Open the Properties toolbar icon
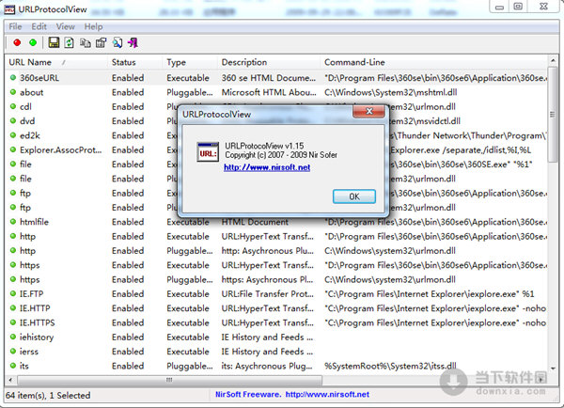The image size is (564, 408). point(102,43)
